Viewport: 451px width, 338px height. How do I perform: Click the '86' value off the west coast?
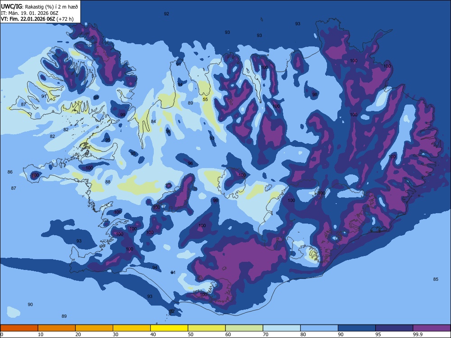pyautogui.click(x=10, y=172)
